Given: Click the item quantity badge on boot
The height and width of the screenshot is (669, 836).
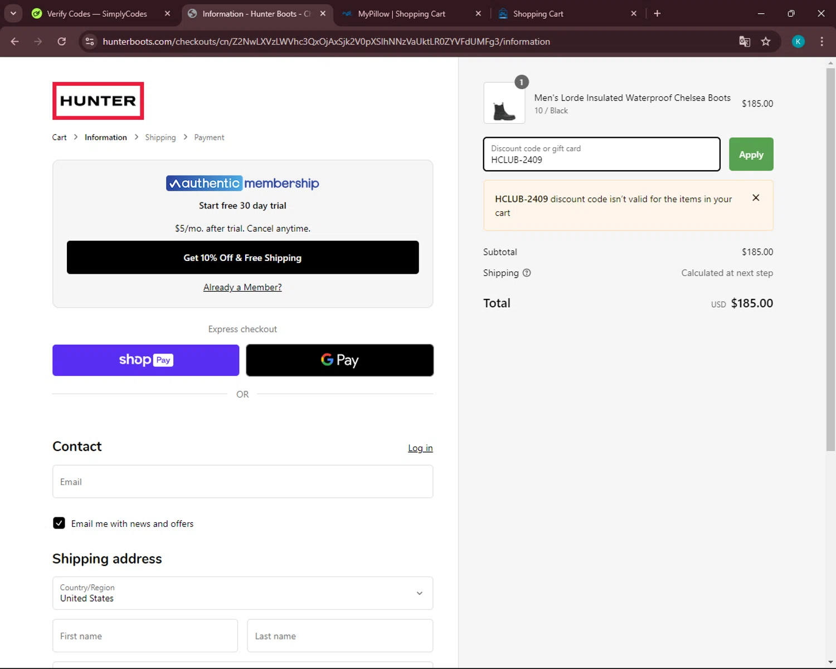Looking at the screenshot, I should 522,82.
